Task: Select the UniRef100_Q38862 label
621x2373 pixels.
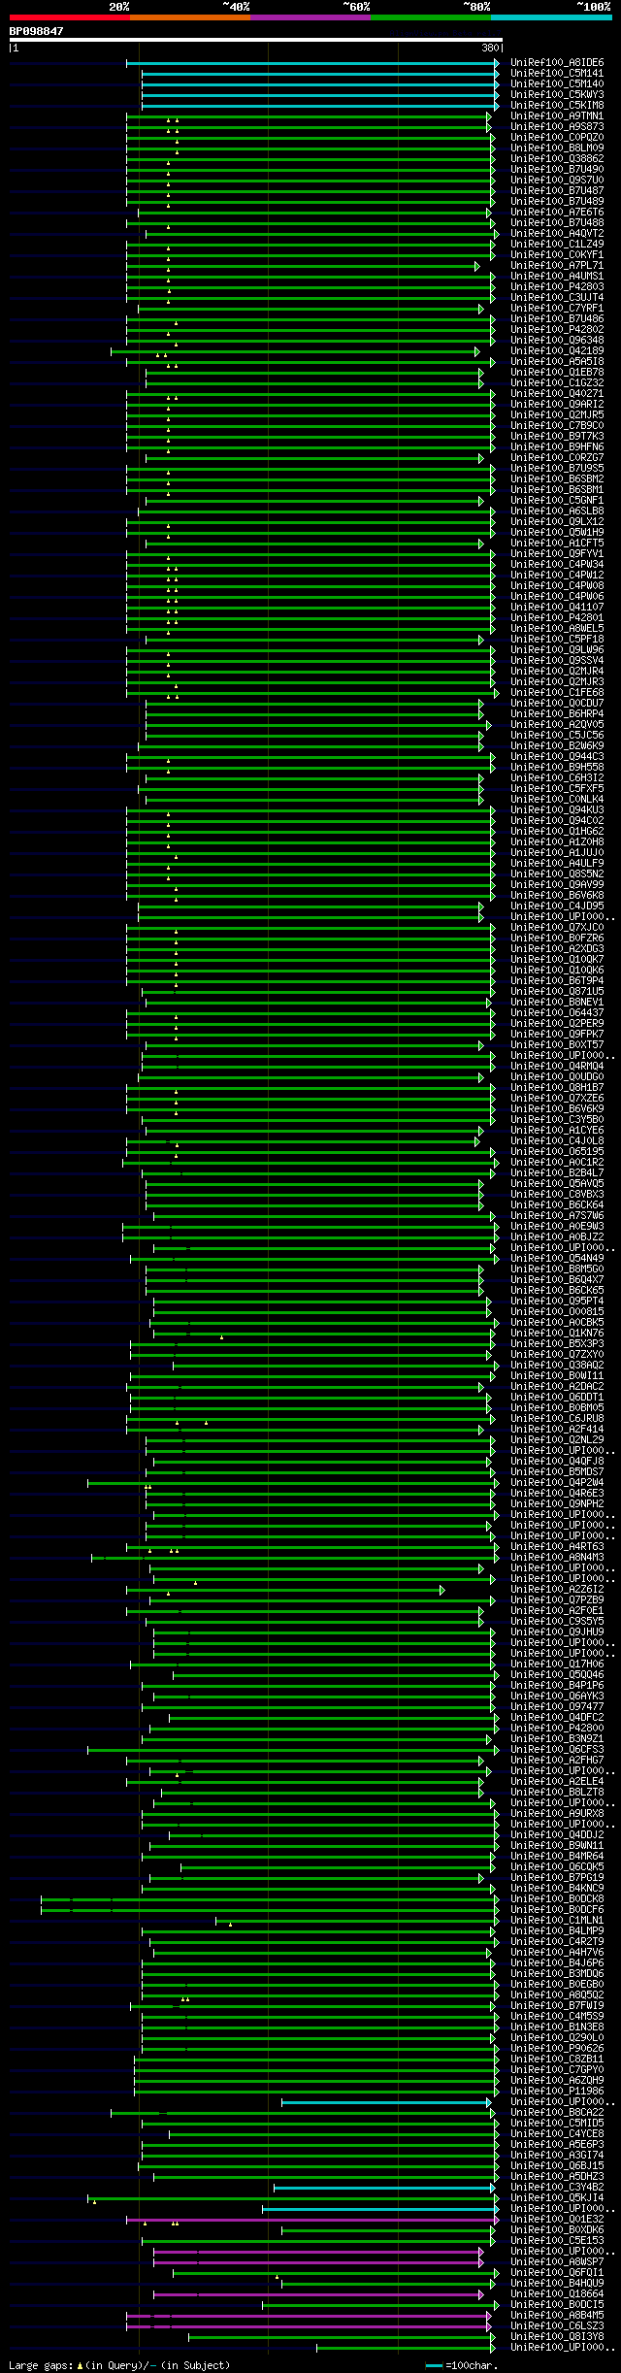Action: tap(557, 159)
